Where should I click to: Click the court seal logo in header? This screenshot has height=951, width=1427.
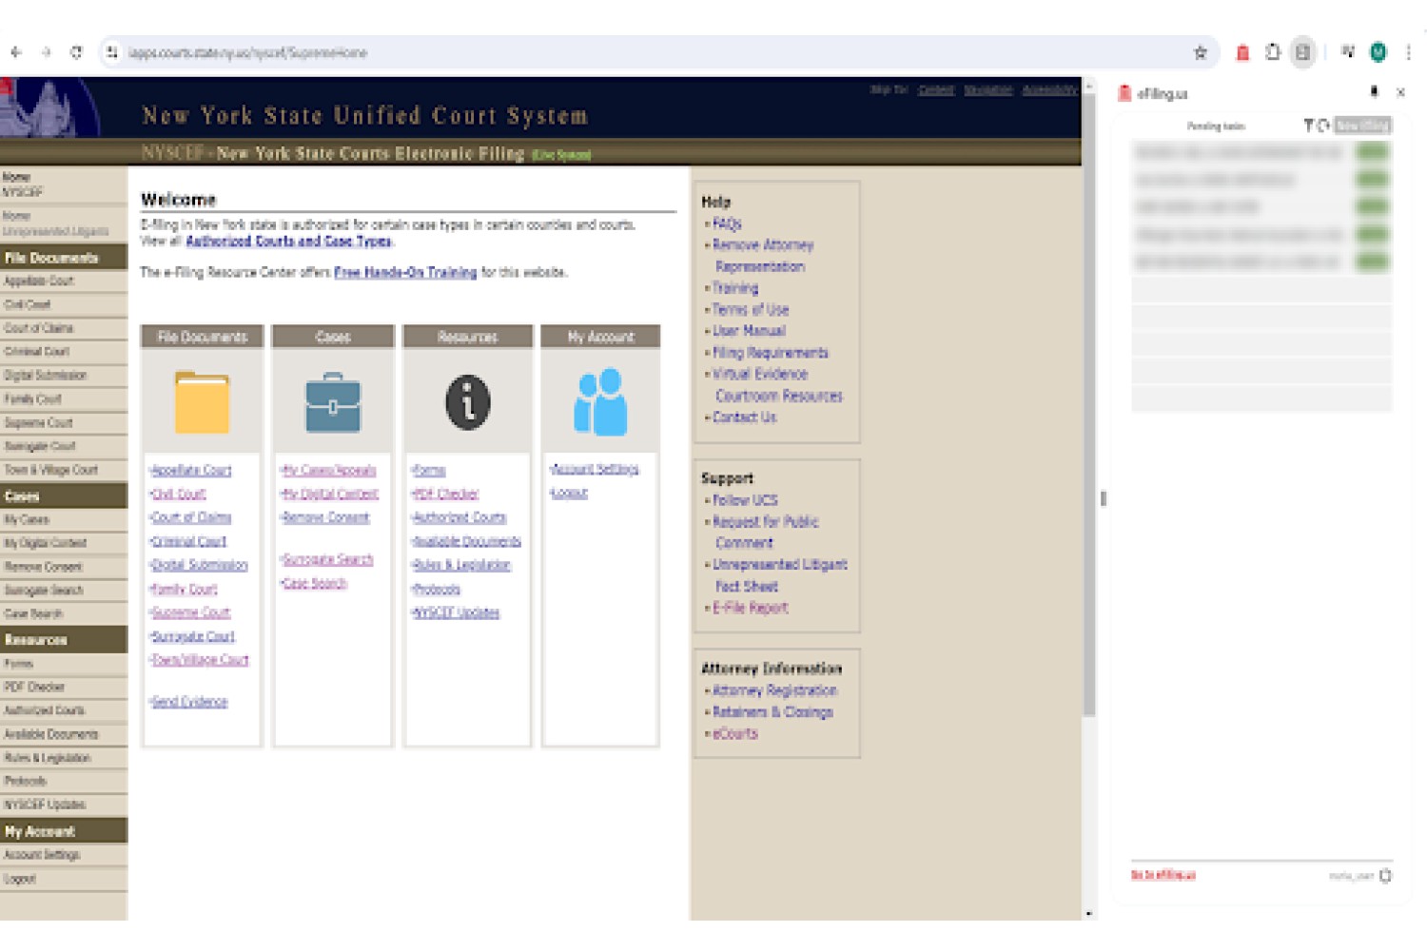[x=49, y=107]
